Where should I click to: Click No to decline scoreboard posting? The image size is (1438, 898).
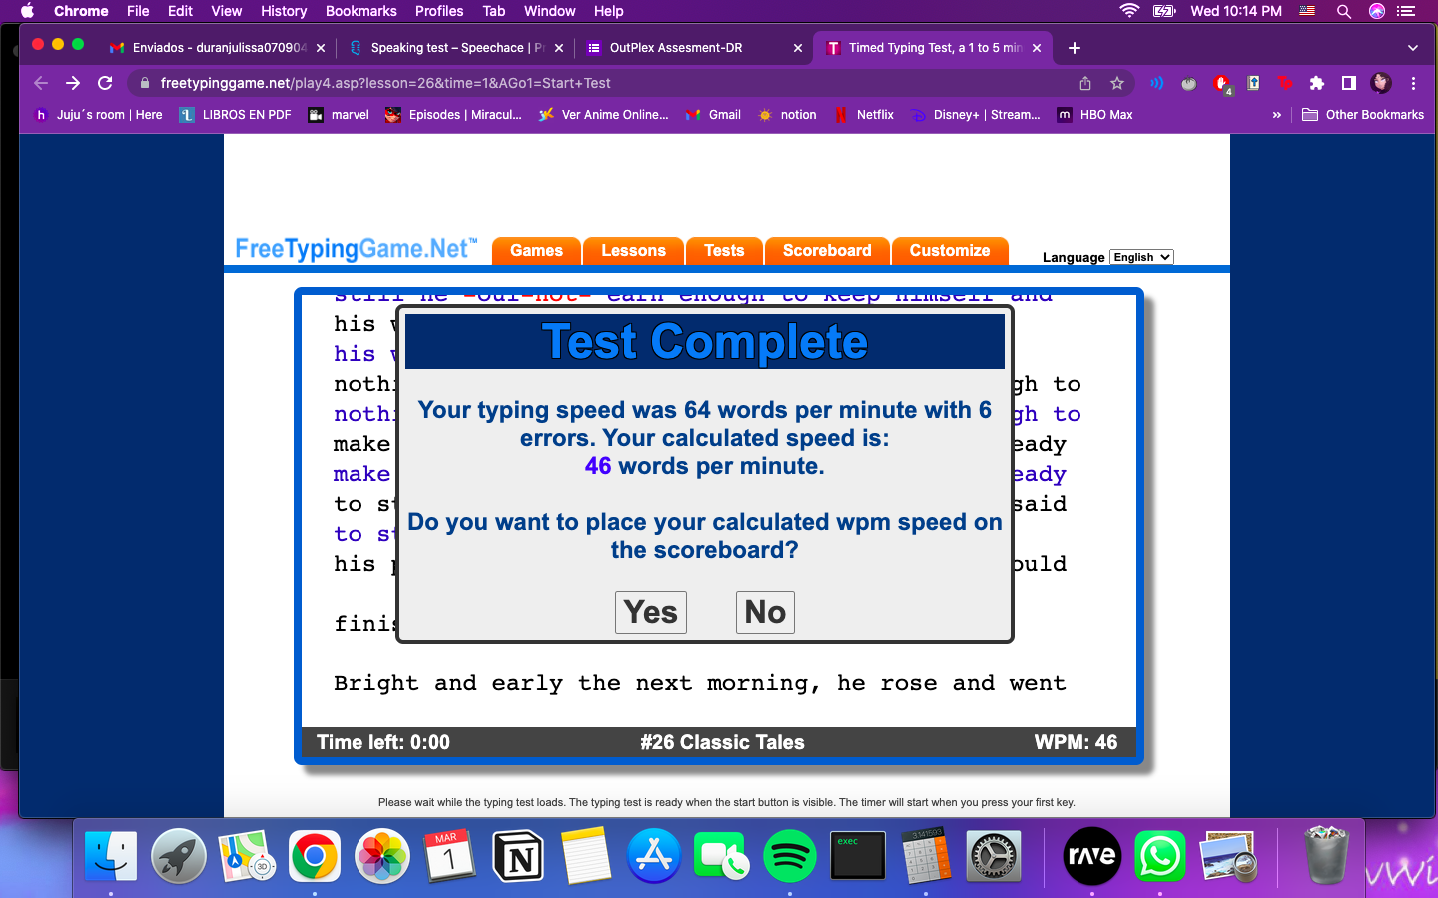[x=765, y=612]
